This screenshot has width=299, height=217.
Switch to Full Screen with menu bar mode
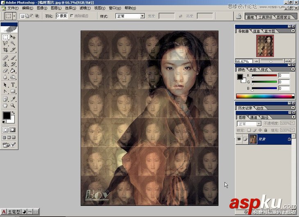tap(9, 137)
